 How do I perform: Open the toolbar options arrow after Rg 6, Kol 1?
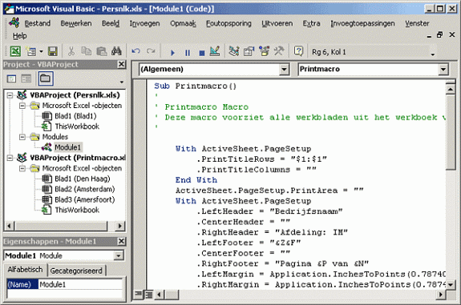(432, 54)
